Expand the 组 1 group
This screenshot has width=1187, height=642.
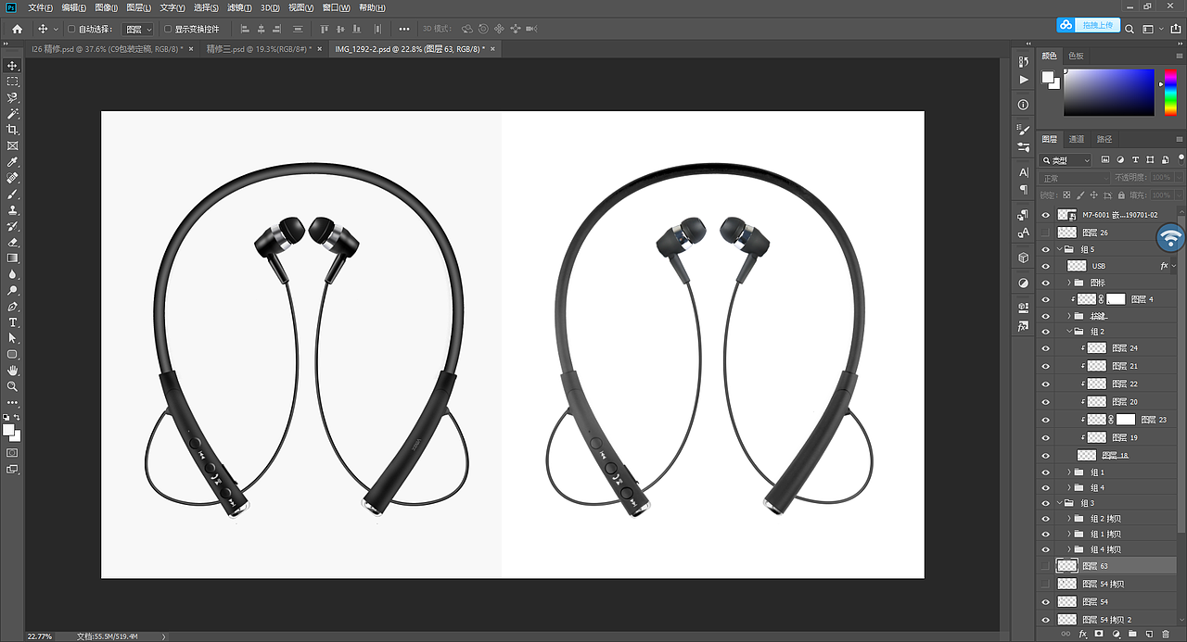tap(1069, 472)
